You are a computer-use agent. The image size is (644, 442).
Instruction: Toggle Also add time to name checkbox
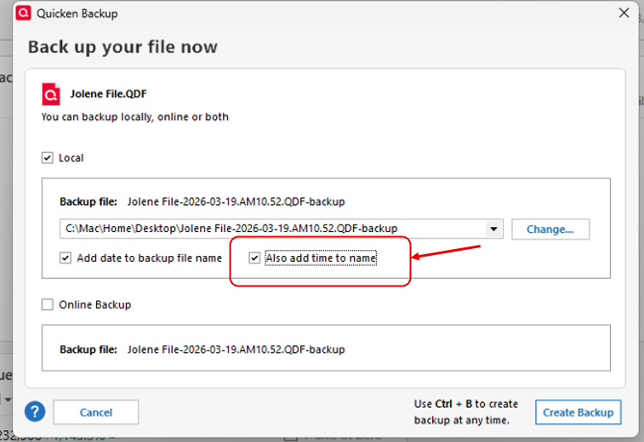pyautogui.click(x=254, y=258)
